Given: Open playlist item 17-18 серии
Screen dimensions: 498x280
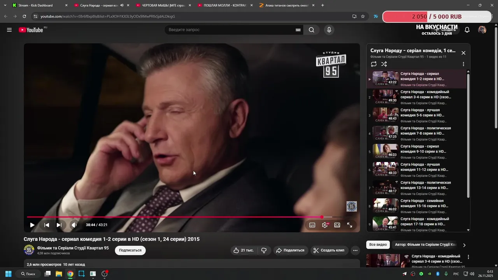Looking at the screenshot, I should 417,224.
